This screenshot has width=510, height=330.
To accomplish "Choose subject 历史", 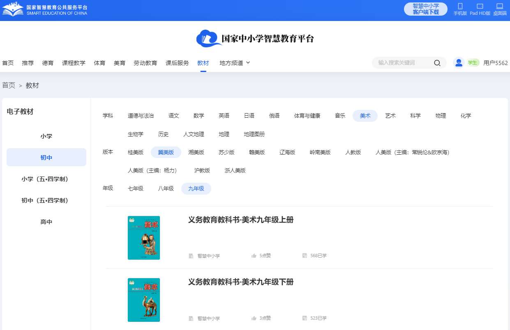I will tap(164, 134).
